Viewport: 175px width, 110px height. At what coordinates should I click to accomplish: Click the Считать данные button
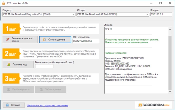pos(55,39)
